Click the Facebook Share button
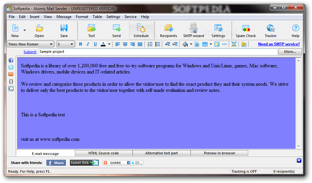312x183 pixels. [x=56, y=163]
